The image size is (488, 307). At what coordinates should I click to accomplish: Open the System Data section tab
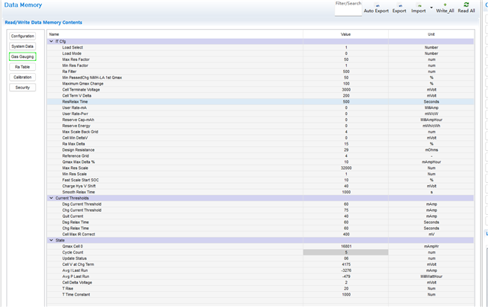(x=22, y=46)
